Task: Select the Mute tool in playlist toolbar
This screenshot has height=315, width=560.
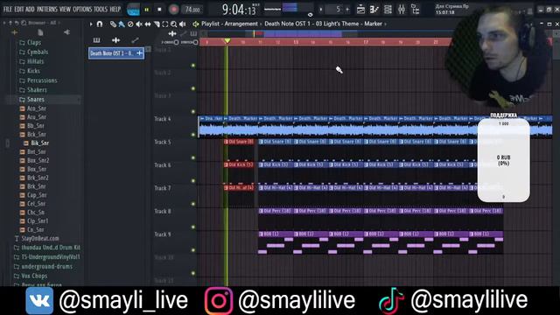Action: click(139, 24)
